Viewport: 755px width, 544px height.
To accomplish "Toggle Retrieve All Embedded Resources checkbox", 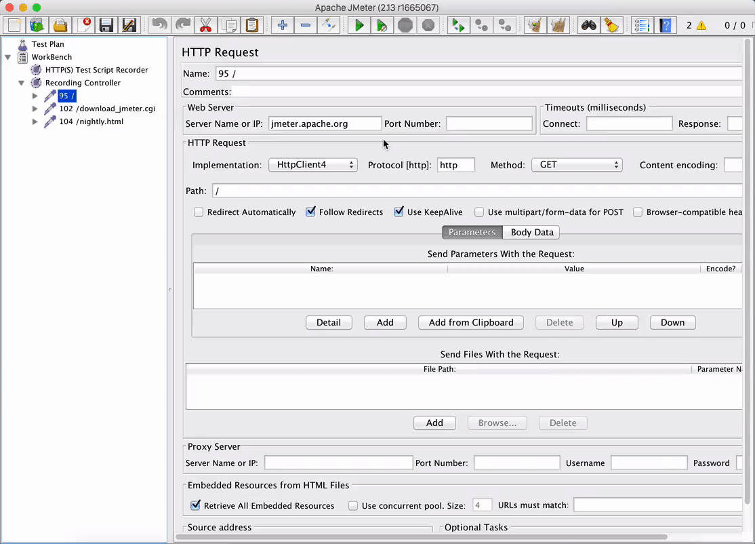I will point(196,505).
